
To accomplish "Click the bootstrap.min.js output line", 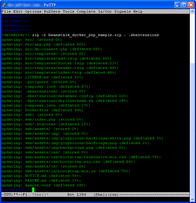I will pyautogui.click(x=66, y=171).
